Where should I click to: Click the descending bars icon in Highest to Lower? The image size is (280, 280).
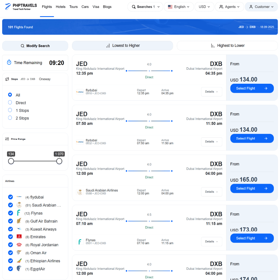click(213, 46)
